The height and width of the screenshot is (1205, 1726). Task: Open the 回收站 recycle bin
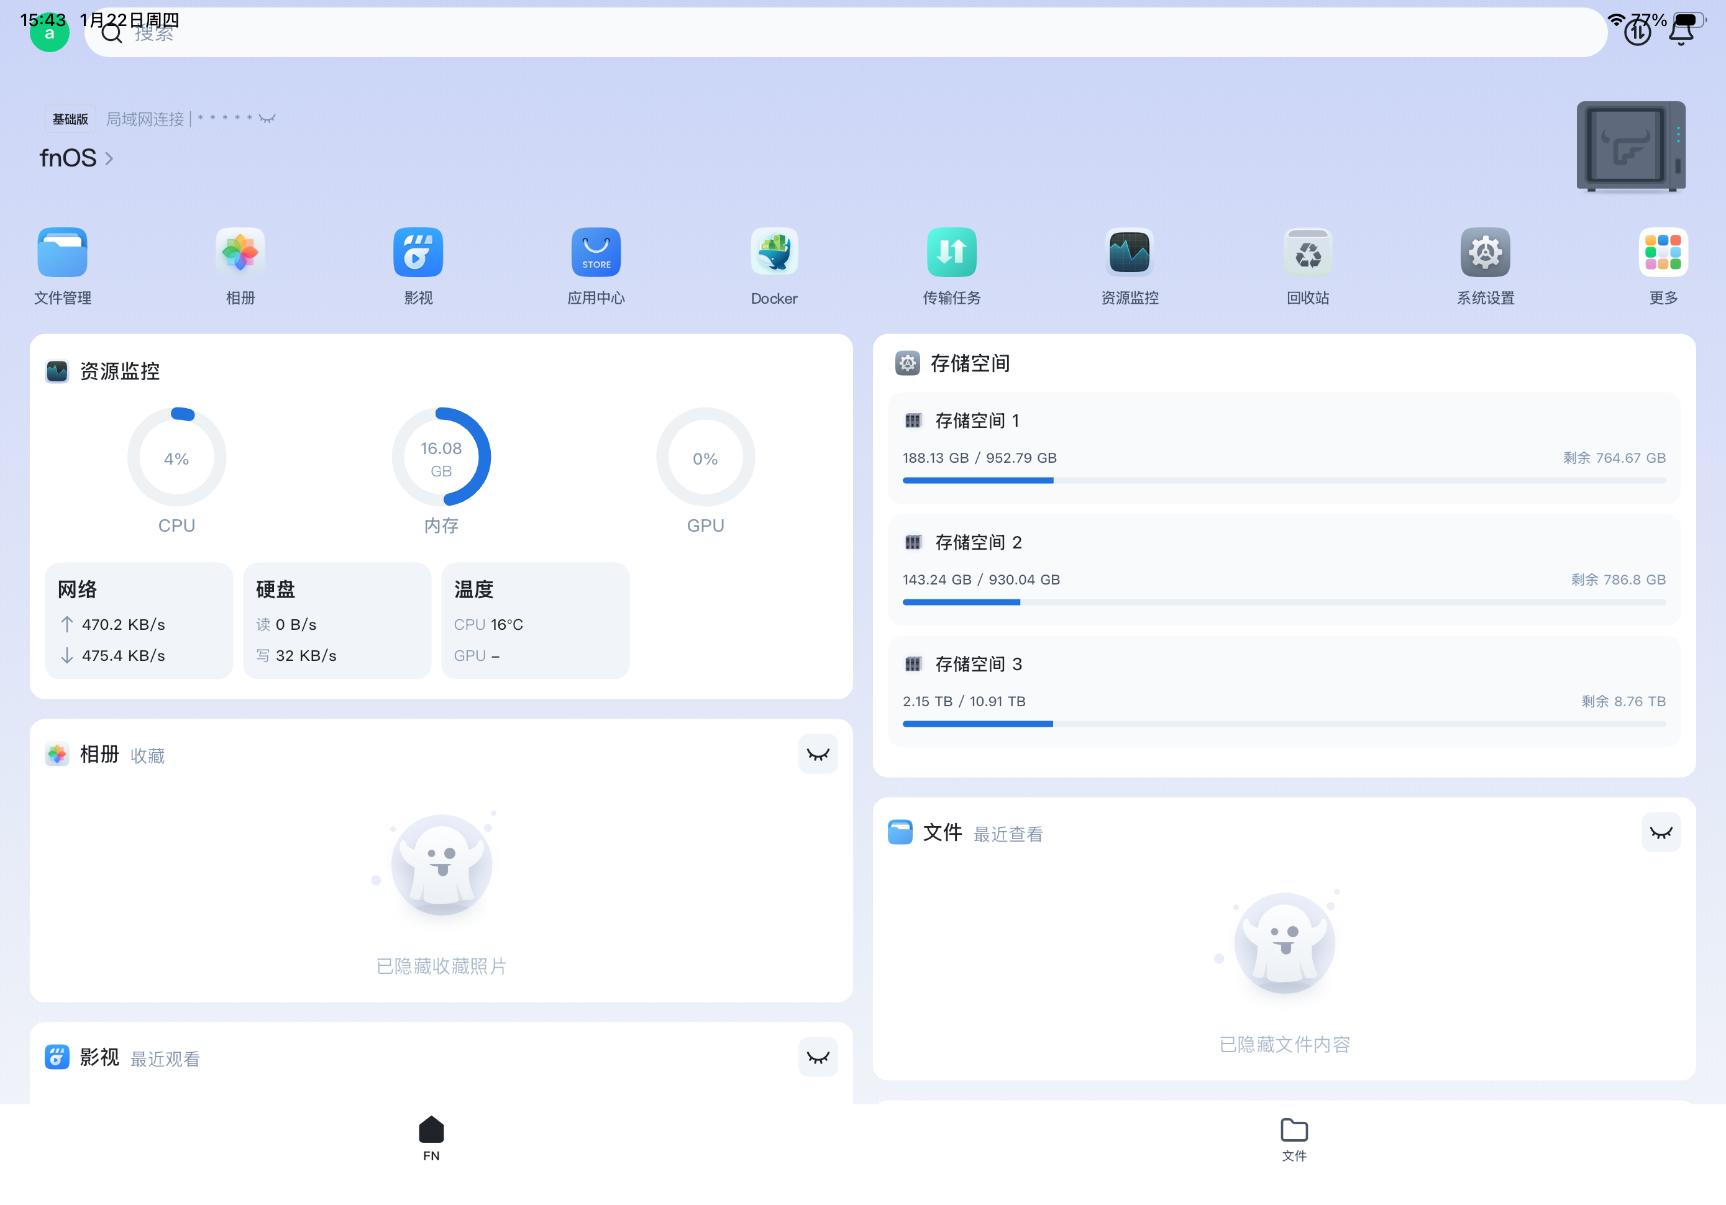pyautogui.click(x=1307, y=253)
